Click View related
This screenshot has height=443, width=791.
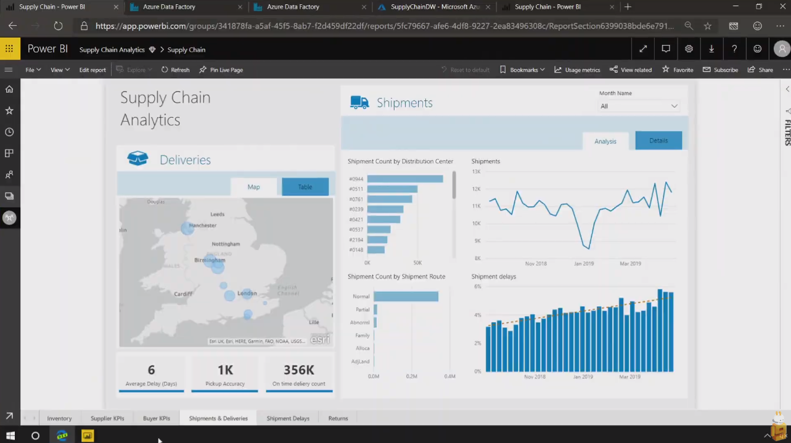click(631, 70)
